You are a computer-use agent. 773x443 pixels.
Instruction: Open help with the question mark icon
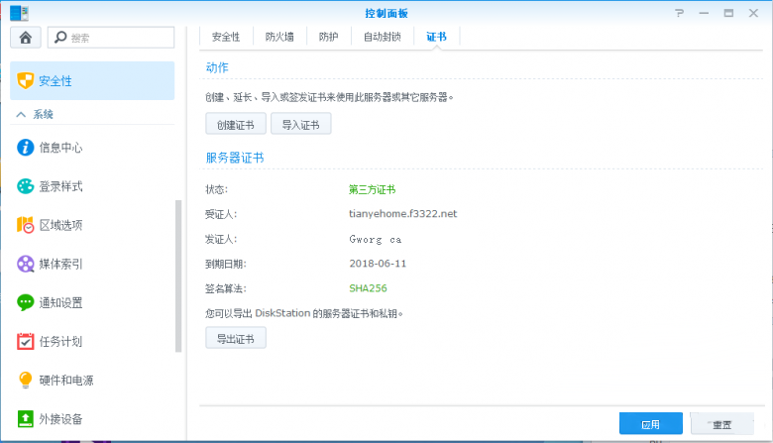pyautogui.click(x=679, y=13)
